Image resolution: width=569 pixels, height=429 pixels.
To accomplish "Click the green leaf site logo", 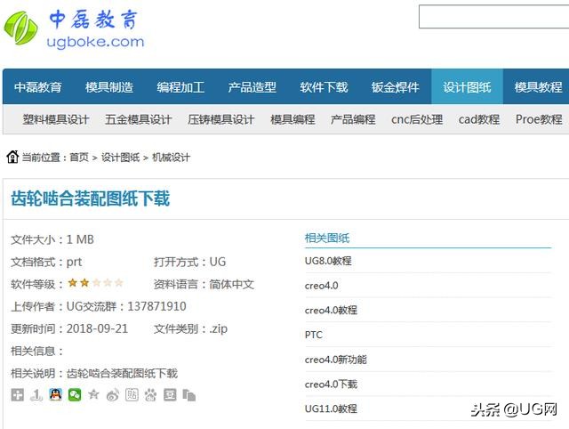I will [x=20, y=28].
